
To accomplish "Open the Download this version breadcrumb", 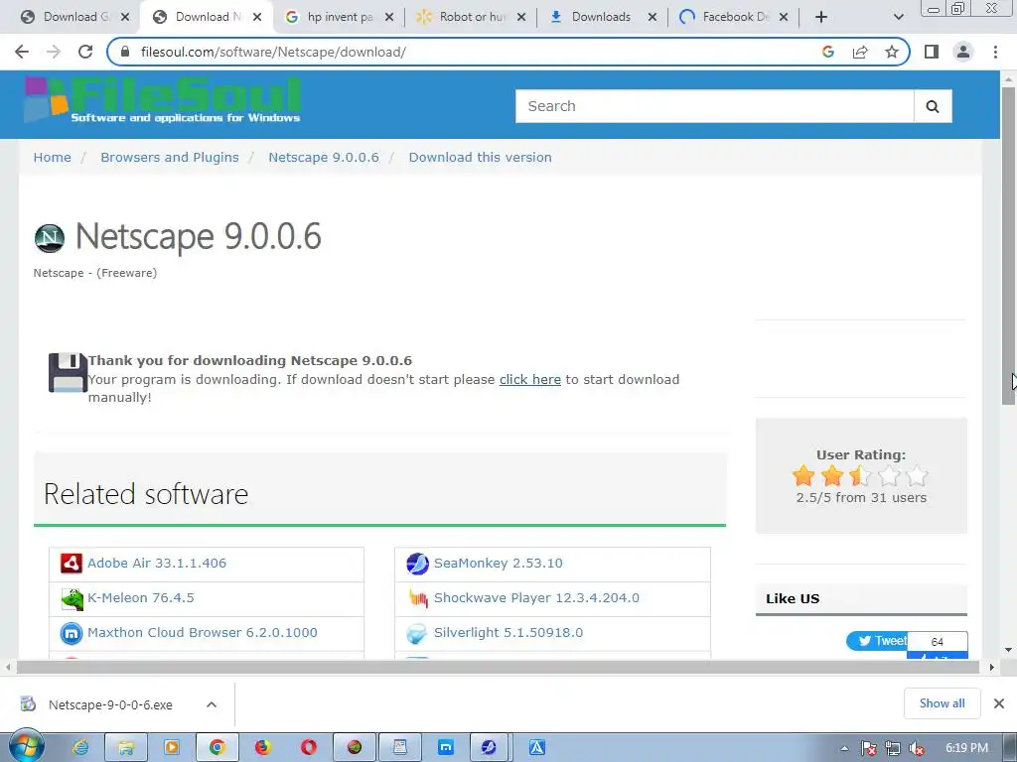I will coord(480,158).
